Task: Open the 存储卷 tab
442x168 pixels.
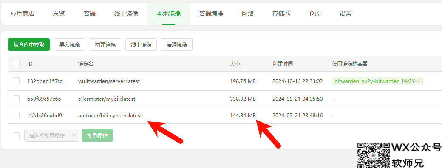Action: click(x=281, y=14)
